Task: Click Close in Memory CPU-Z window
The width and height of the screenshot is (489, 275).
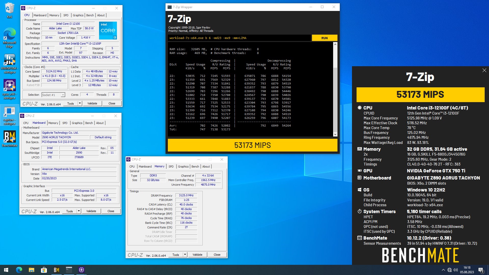Action: 217,255
